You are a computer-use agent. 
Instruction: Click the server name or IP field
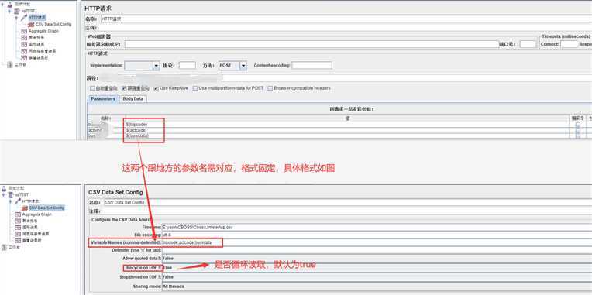[311, 44]
